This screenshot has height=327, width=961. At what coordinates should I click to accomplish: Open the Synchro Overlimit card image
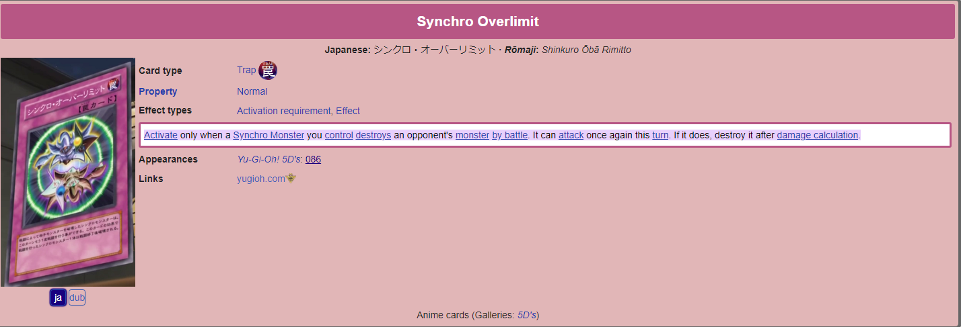click(x=68, y=173)
